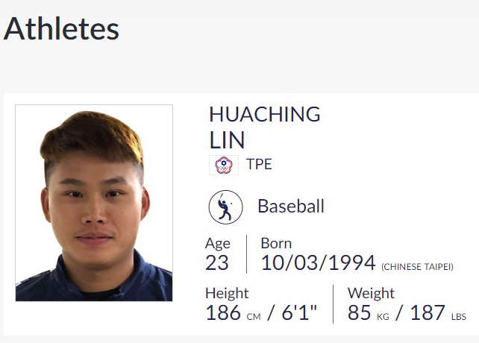Open the athlete headshot photo

pyautogui.click(x=94, y=203)
